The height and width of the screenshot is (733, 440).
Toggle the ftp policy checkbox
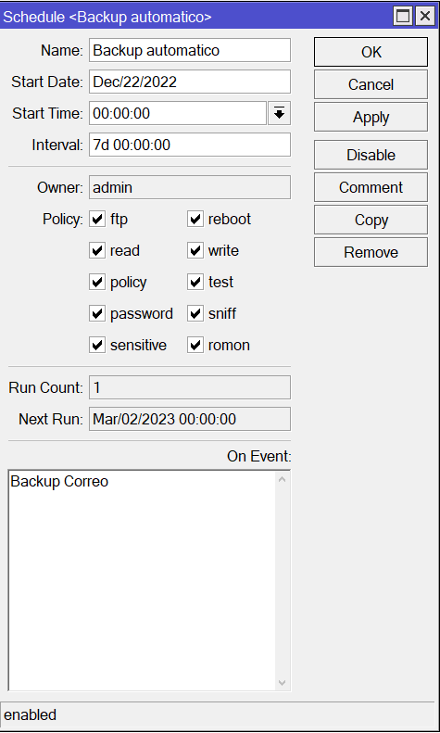pos(97,219)
